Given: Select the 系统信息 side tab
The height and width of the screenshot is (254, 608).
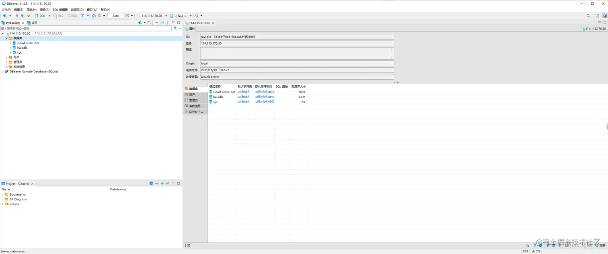Looking at the screenshot, I should pyautogui.click(x=195, y=106).
